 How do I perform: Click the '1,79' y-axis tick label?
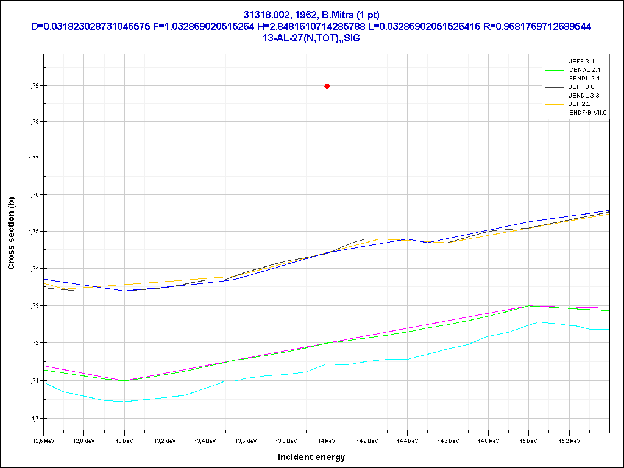33,86
